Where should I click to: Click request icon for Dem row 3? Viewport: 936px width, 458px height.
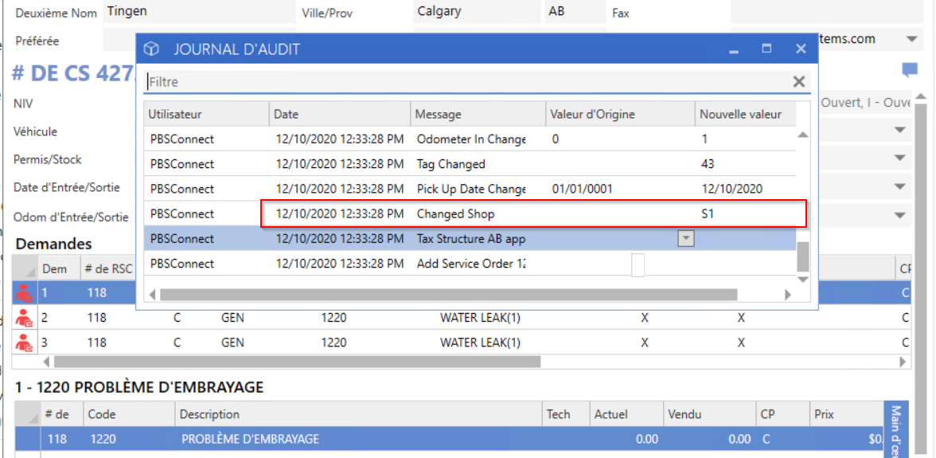[x=25, y=343]
